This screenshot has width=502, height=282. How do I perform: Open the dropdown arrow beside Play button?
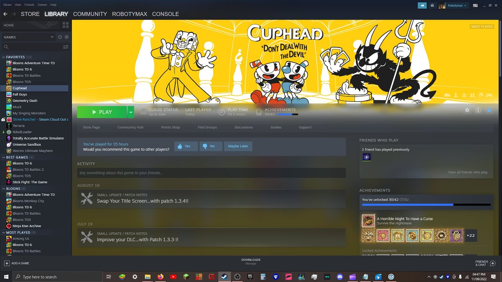point(131,112)
